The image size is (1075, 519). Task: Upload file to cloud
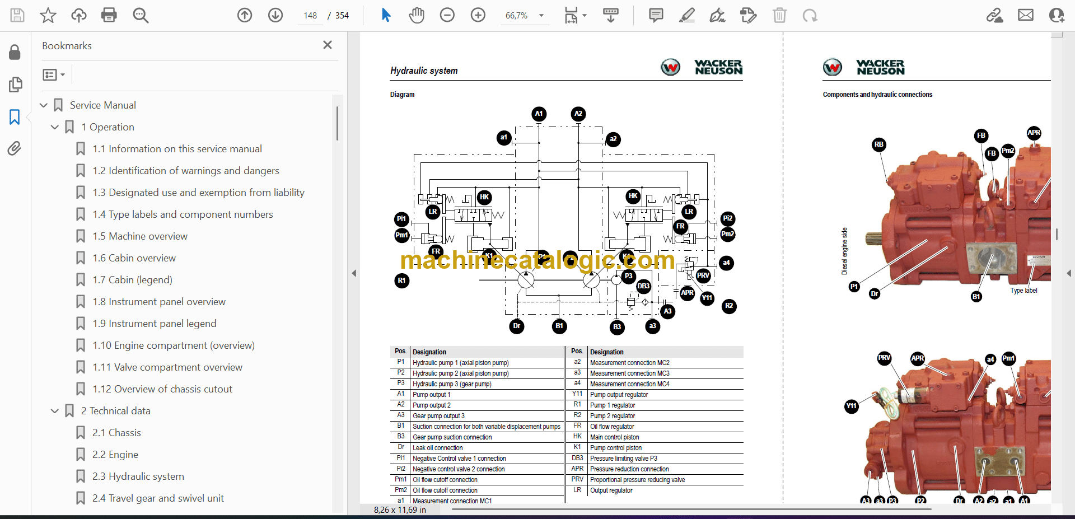coord(79,15)
